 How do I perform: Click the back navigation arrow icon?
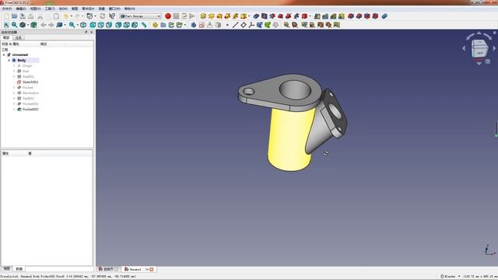(44, 25)
